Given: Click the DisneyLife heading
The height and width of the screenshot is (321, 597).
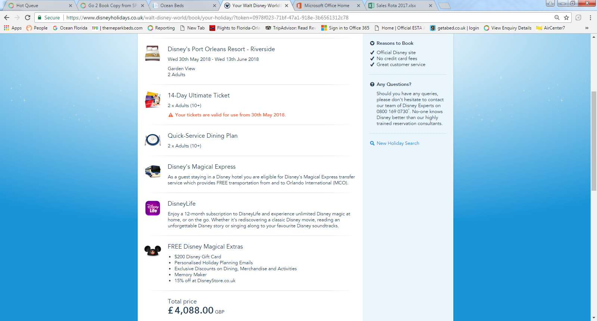Looking at the screenshot, I should click(182, 204).
